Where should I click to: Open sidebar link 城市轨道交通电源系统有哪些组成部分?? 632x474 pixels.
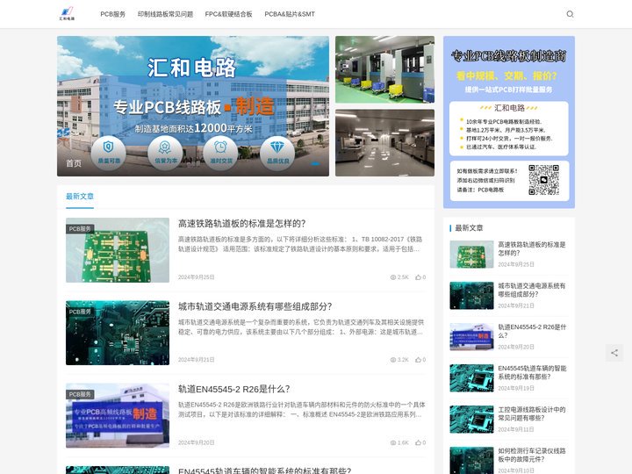click(532, 290)
